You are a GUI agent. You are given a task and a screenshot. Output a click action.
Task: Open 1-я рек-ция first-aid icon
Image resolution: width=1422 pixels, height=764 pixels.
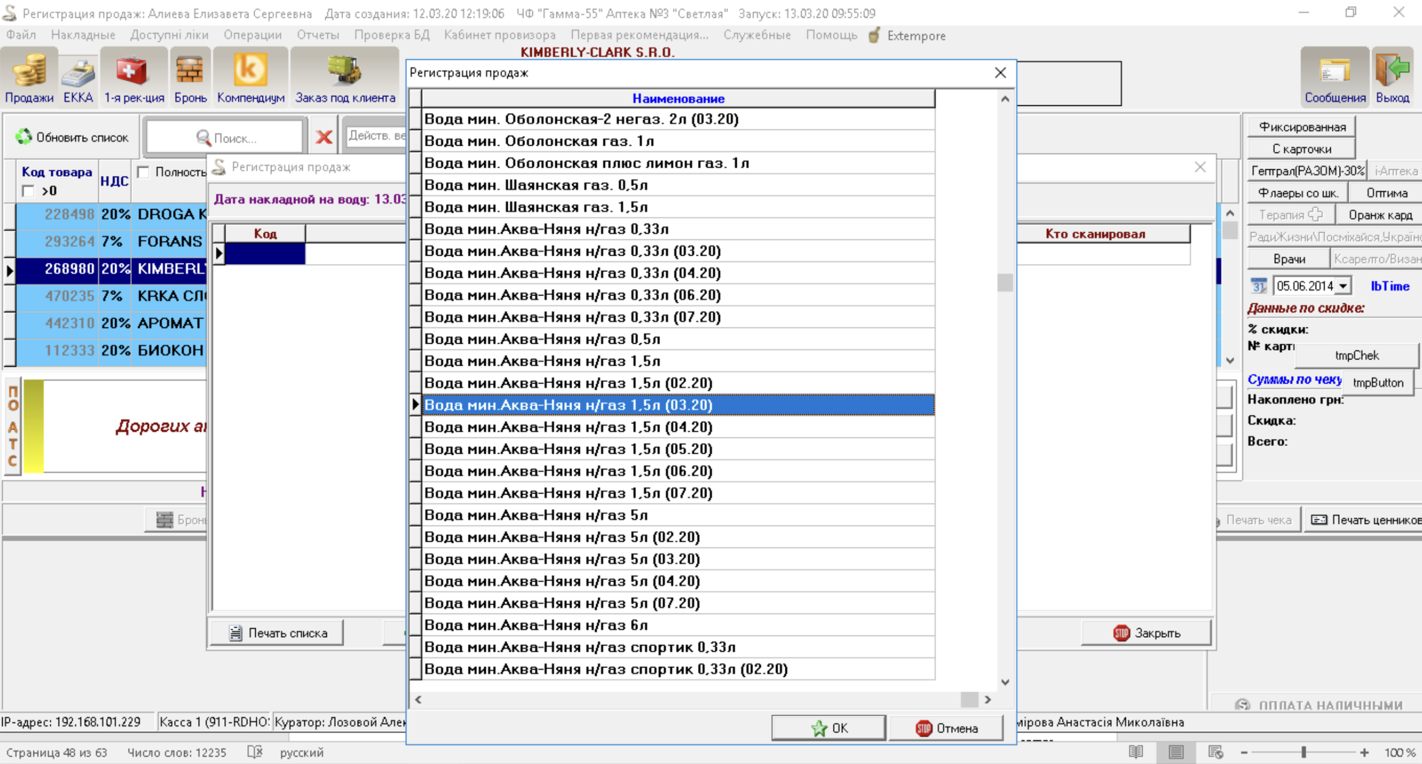(134, 72)
